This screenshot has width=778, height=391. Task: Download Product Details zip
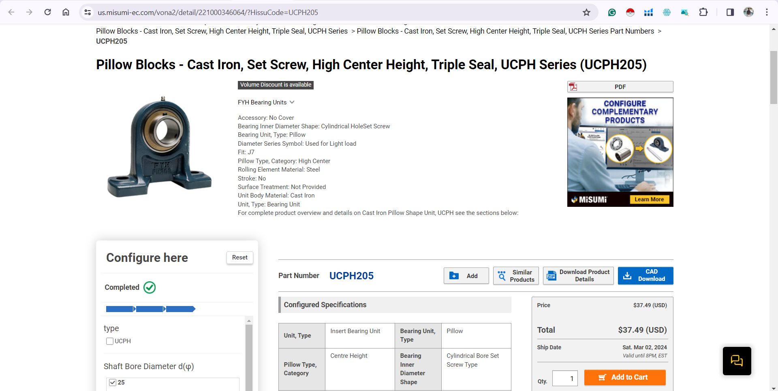point(578,276)
